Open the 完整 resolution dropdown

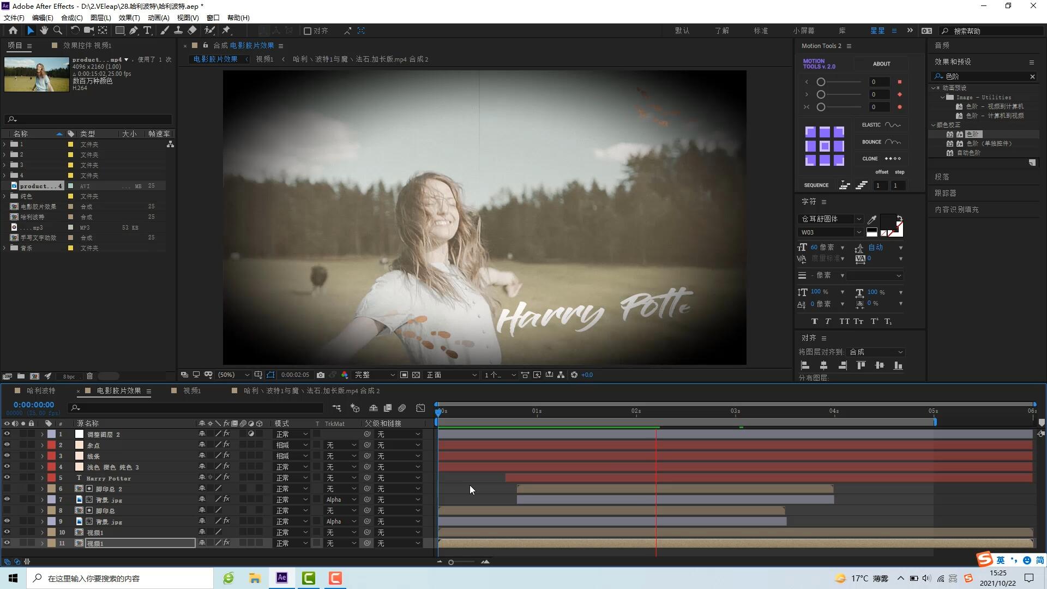pos(375,375)
